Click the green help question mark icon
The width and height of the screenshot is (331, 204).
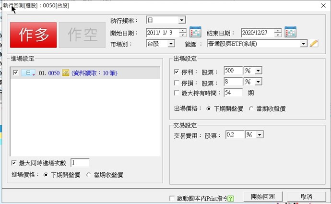coord(231,198)
